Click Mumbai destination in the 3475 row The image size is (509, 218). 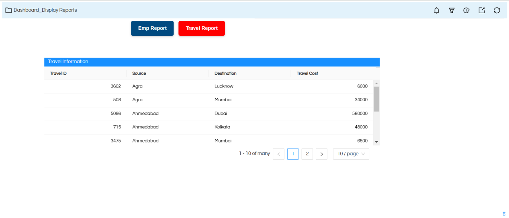click(x=223, y=141)
